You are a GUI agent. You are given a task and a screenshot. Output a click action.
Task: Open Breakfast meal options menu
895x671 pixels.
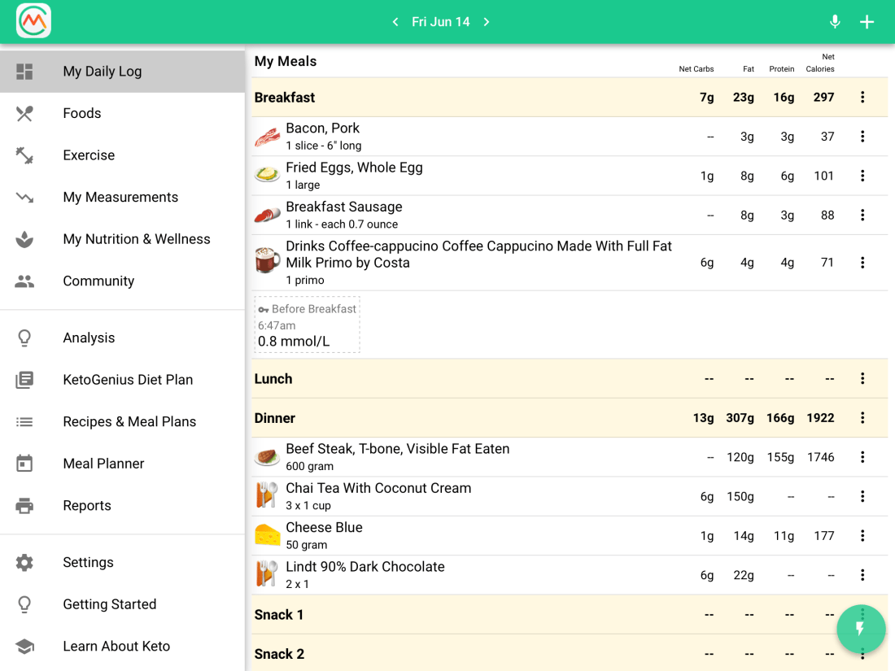click(862, 98)
